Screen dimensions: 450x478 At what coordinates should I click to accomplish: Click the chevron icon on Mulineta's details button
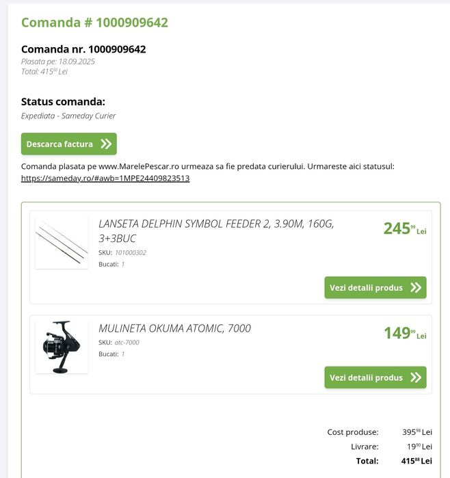(x=415, y=377)
